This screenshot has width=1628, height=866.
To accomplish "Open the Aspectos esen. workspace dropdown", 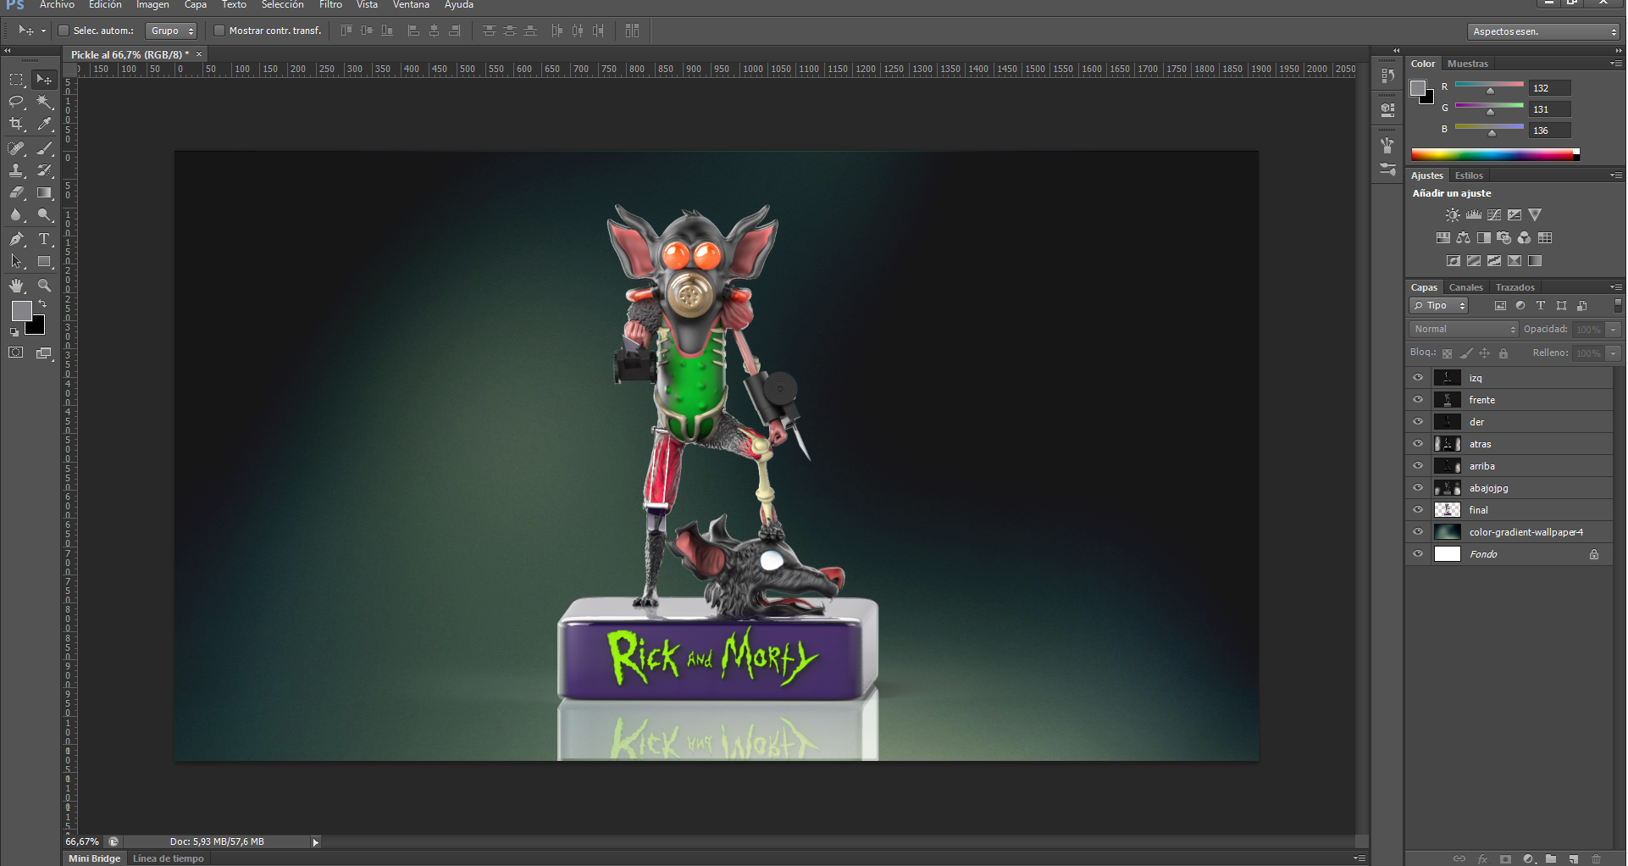I will 1543,31.
